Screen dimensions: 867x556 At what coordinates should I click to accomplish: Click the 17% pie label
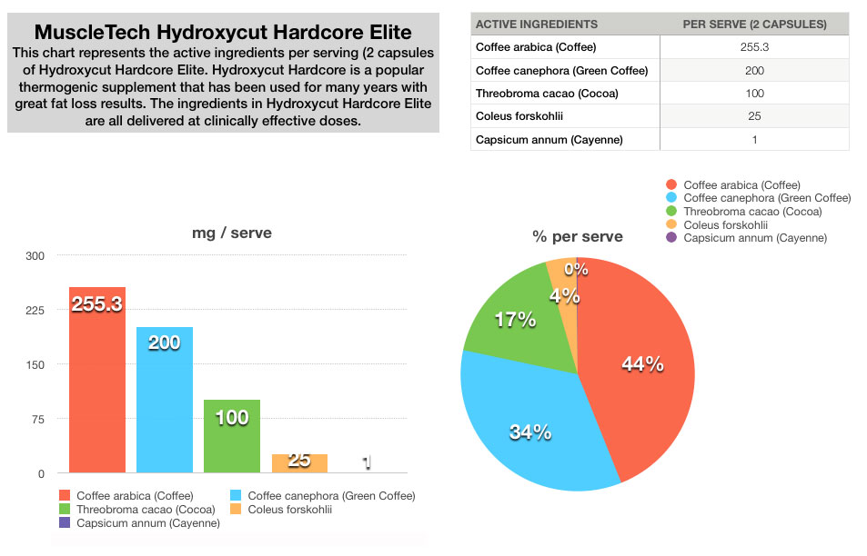coord(515,319)
